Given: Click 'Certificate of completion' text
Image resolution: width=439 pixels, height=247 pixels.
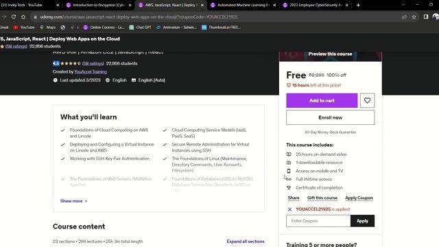Looking at the screenshot, I should click(x=319, y=187).
